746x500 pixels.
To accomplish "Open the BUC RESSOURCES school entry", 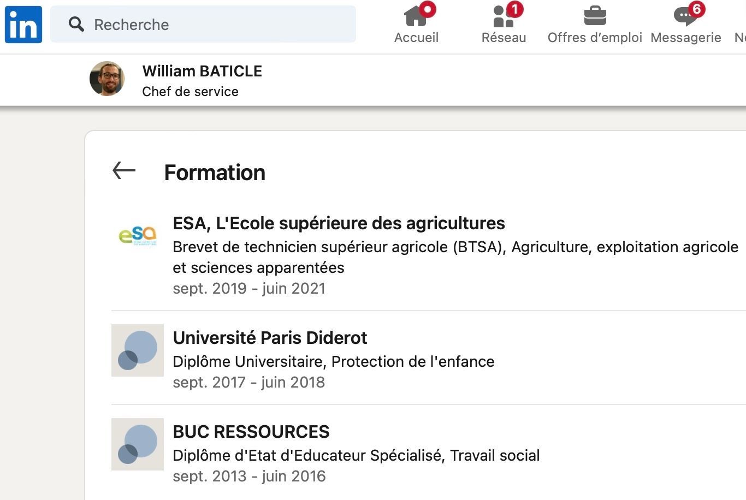I will [x=251, y=432].
